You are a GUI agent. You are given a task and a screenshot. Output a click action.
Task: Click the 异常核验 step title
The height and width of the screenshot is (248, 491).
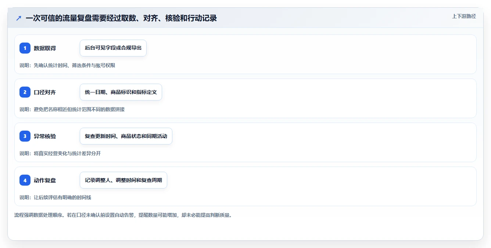(45, 136)
